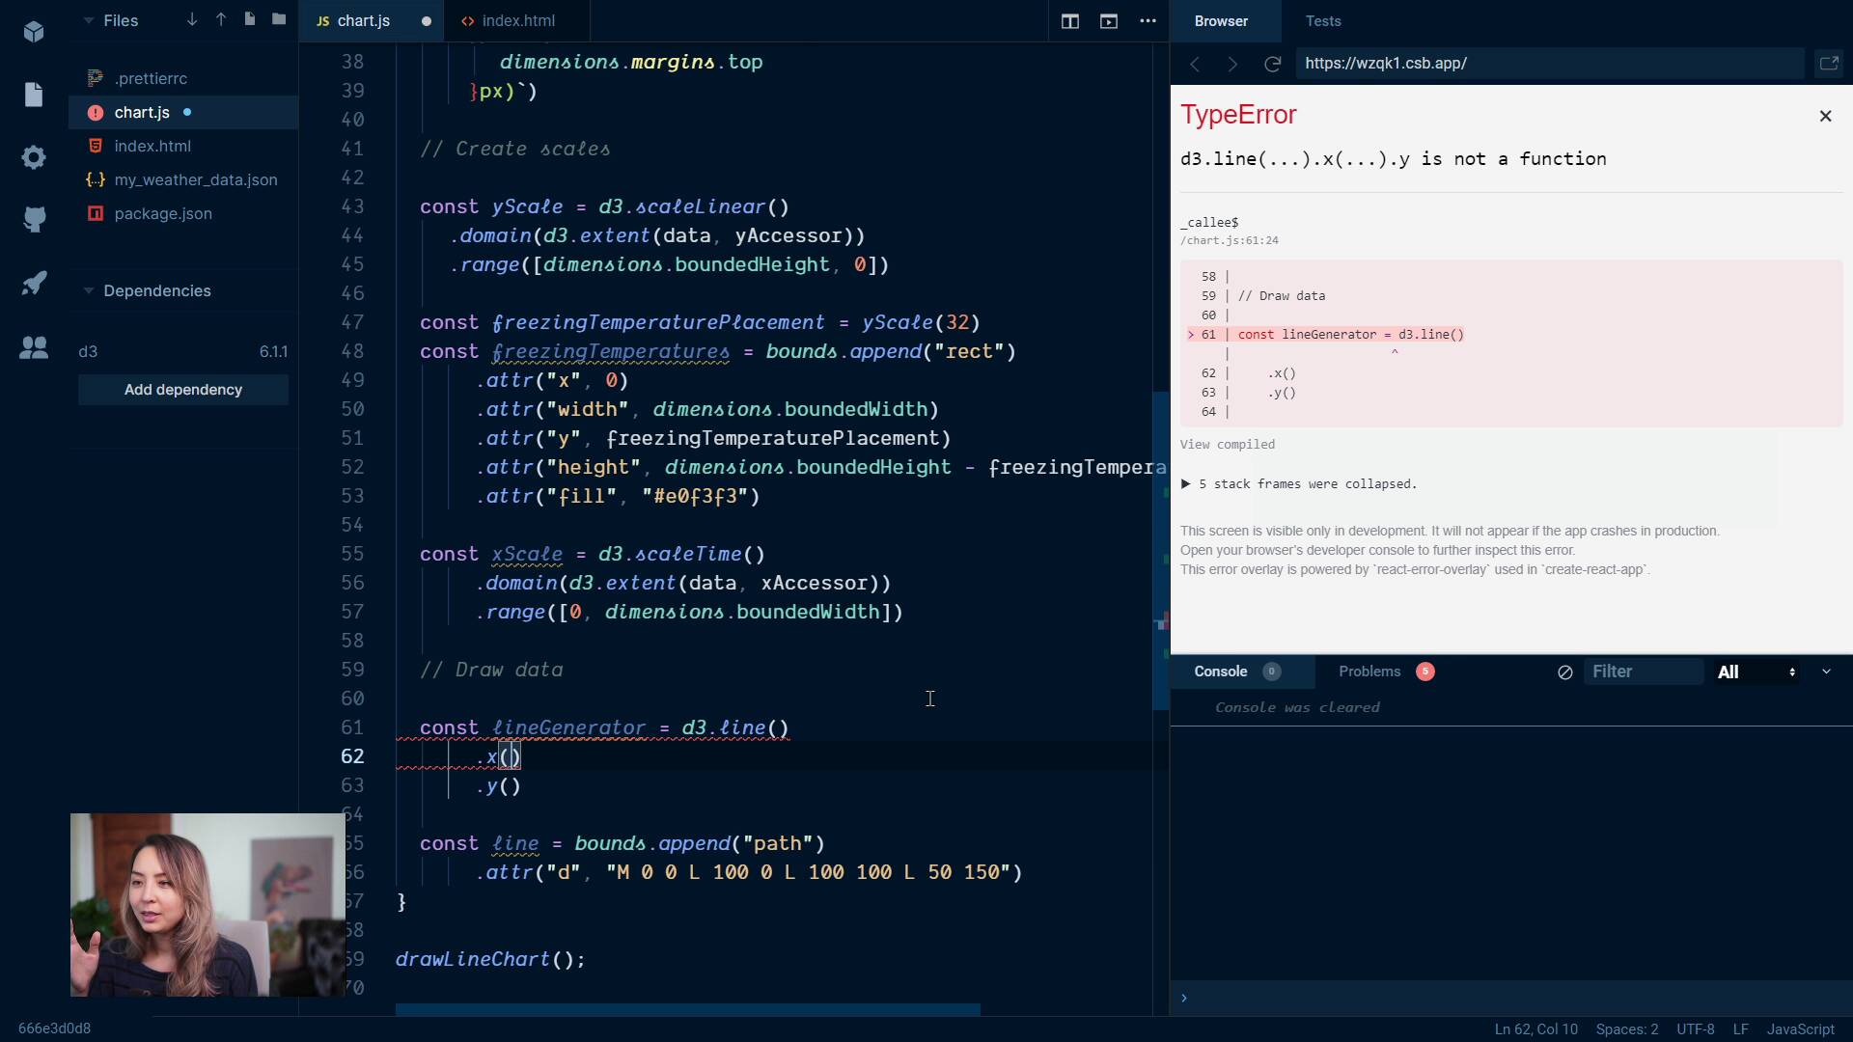This screenshot has width=1853, height=1042.
Task: Switch to the index.html editor tab
Action: pyautogui.click(x=518, y=21)
